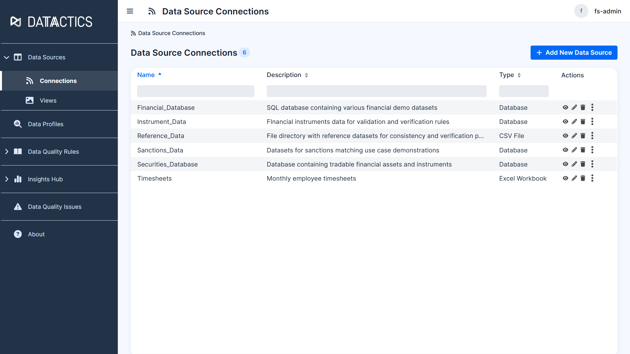Open the three-dot menu for Instrument_Data
The image size is (630, 354).
593,122
